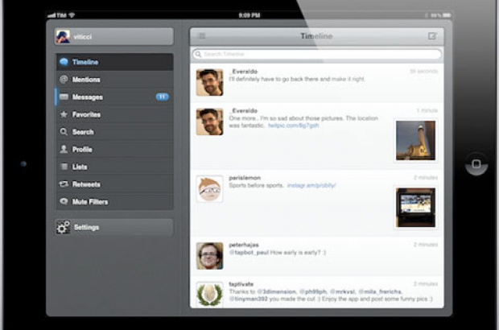Viewport: 499px width, 330px height.
Task: Open Settings with the gears icon
Action: [64, 228]
